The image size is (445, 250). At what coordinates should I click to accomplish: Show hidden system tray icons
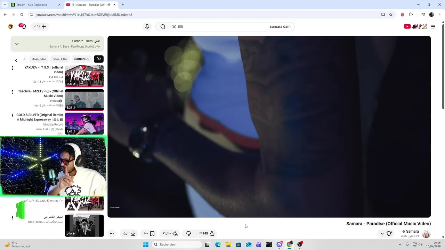click(400, 244)
